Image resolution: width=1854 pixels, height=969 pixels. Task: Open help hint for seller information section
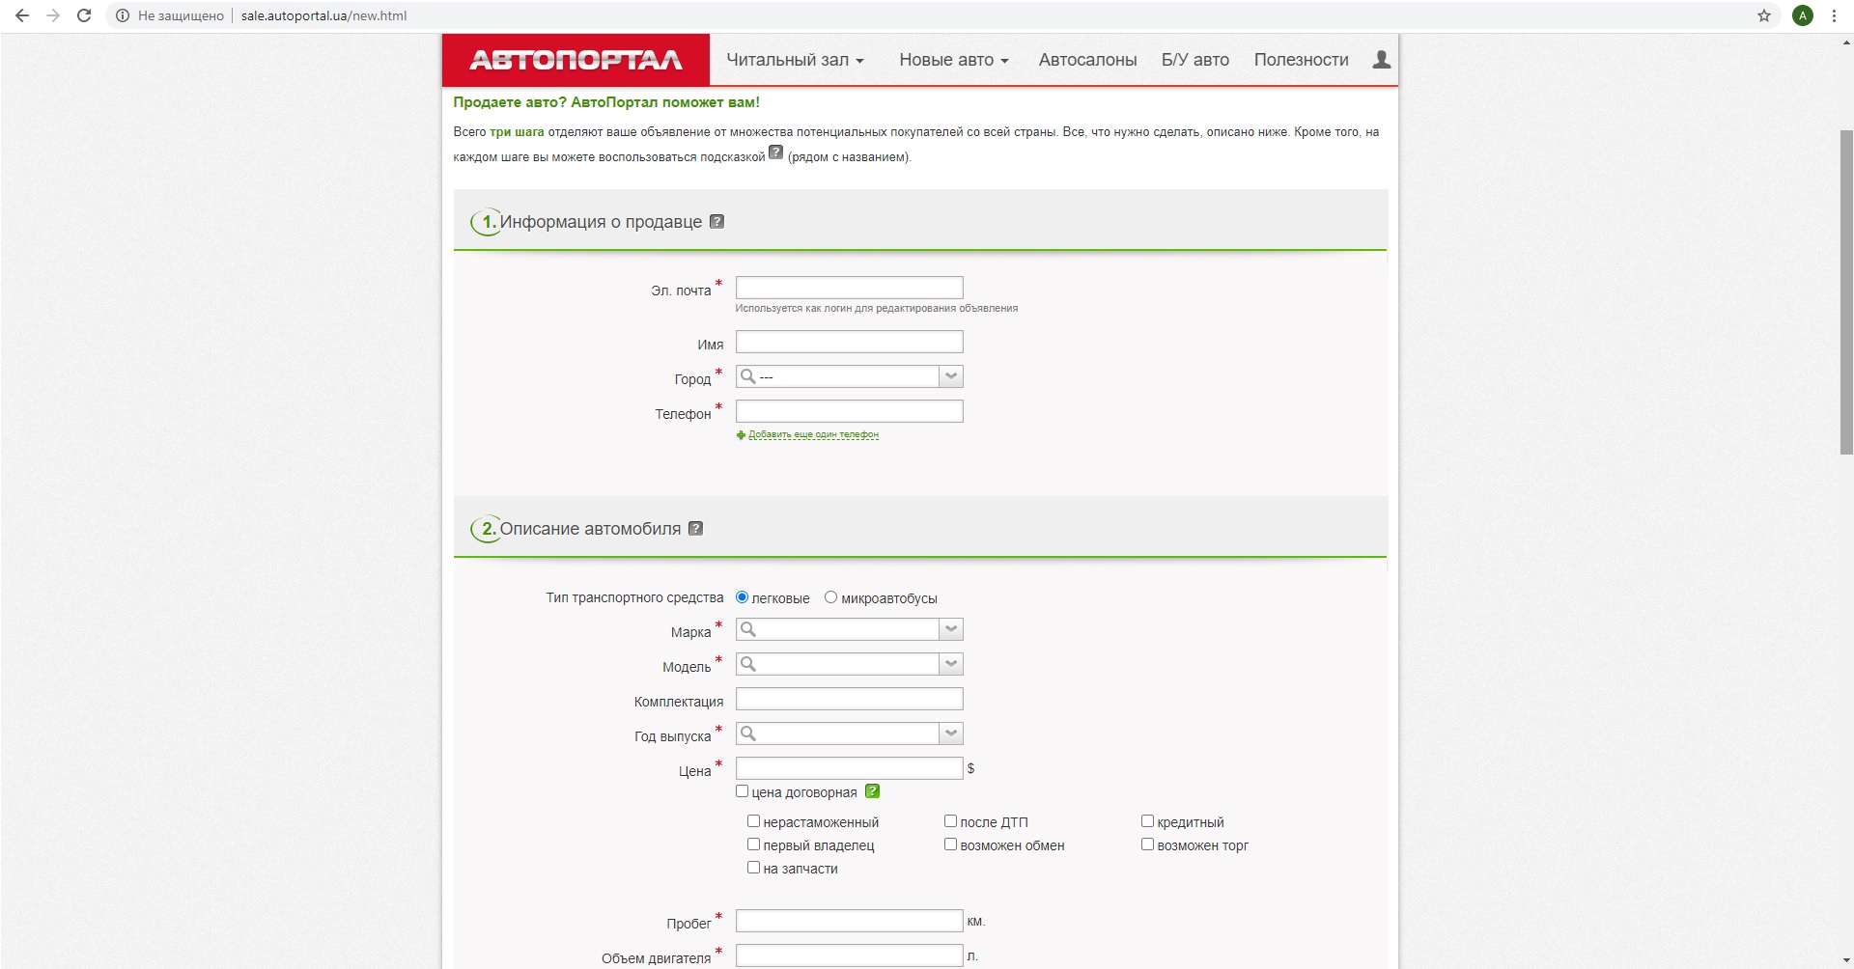(x=716, y=222)
